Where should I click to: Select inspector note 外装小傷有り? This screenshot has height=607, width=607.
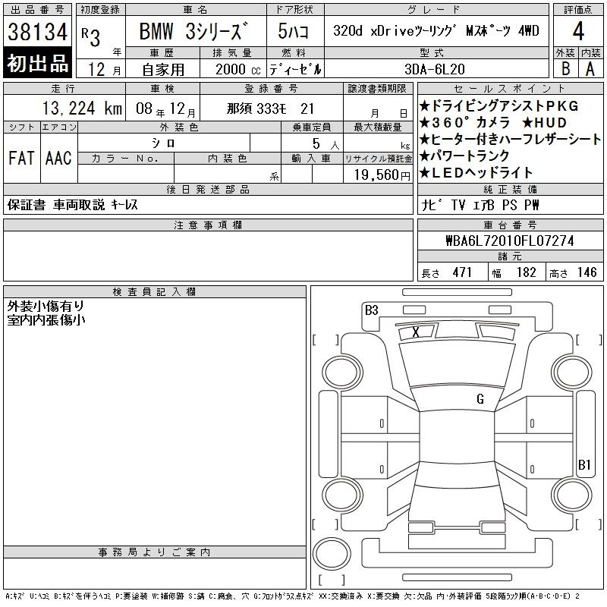point(46,307)
